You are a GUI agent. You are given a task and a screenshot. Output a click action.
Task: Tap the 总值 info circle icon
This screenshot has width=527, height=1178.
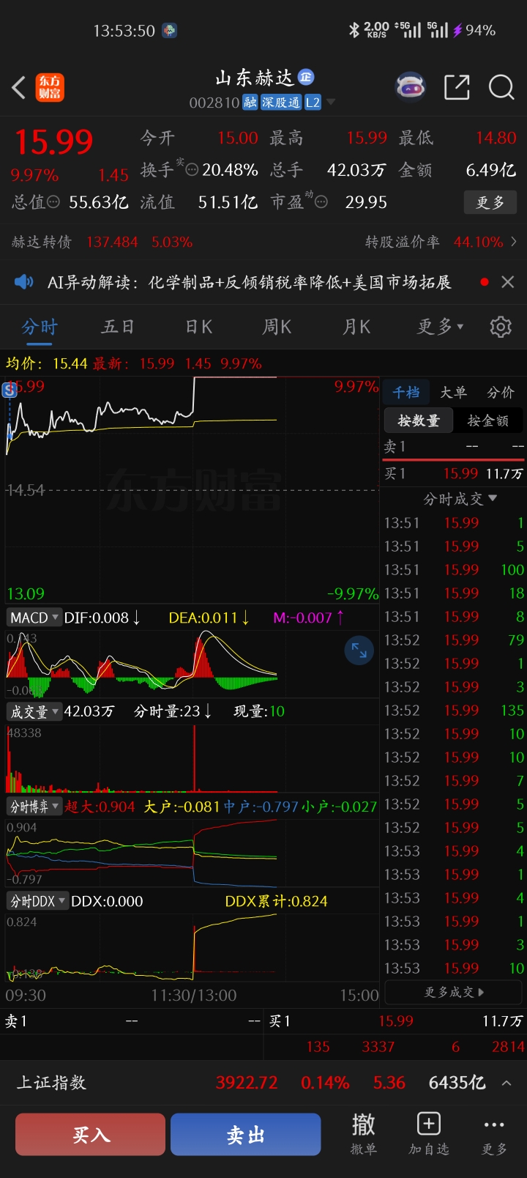coord(53,202)
